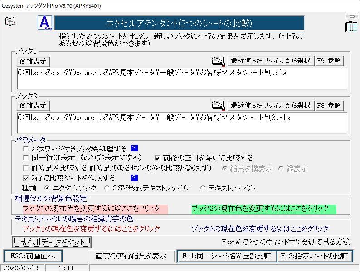Clear the ブック2 path with the eraser icon
The image size is (360, 272).
(x=218, y=106)
